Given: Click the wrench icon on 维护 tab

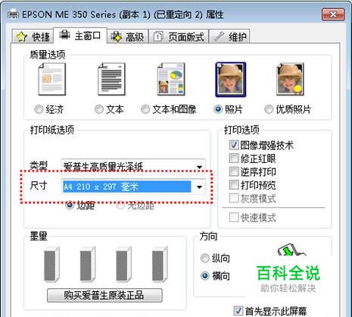Looking at the screenshot, I should (x=219, y=37).
